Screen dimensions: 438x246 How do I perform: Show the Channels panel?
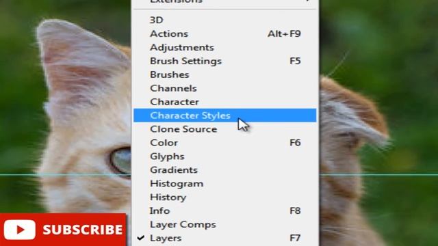[x=225, y=88]
